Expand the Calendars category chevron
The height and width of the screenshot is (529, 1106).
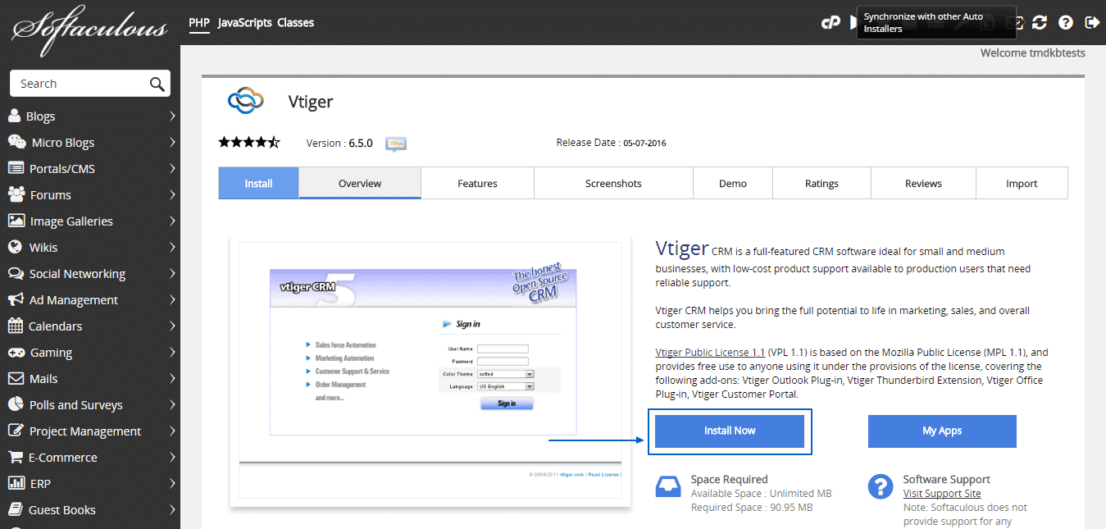(172, 326)
